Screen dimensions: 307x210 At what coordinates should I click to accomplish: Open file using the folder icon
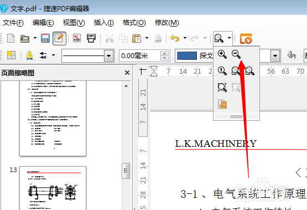tap(25, 38)
